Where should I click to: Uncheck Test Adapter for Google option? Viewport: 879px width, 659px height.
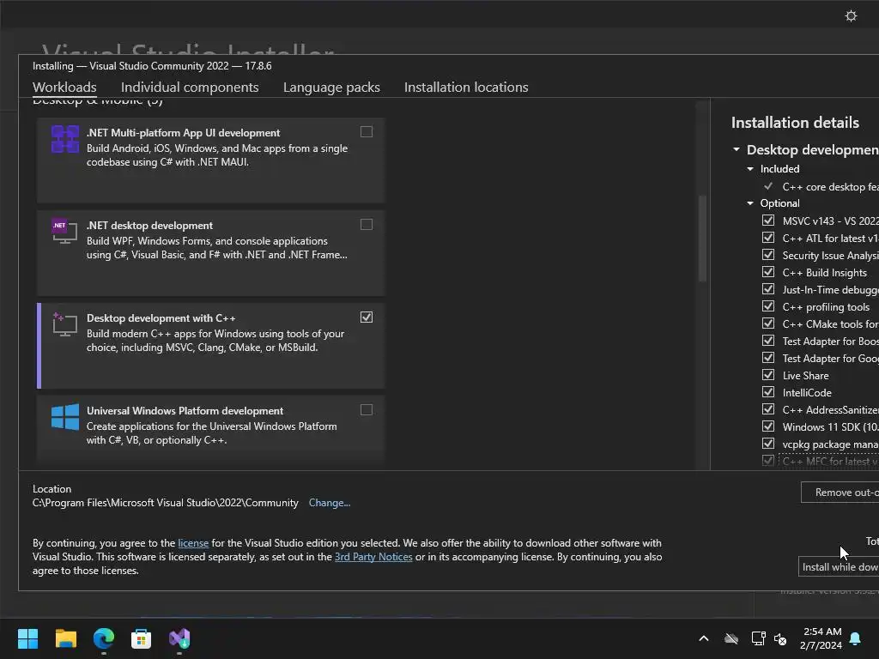click(768, 358)
